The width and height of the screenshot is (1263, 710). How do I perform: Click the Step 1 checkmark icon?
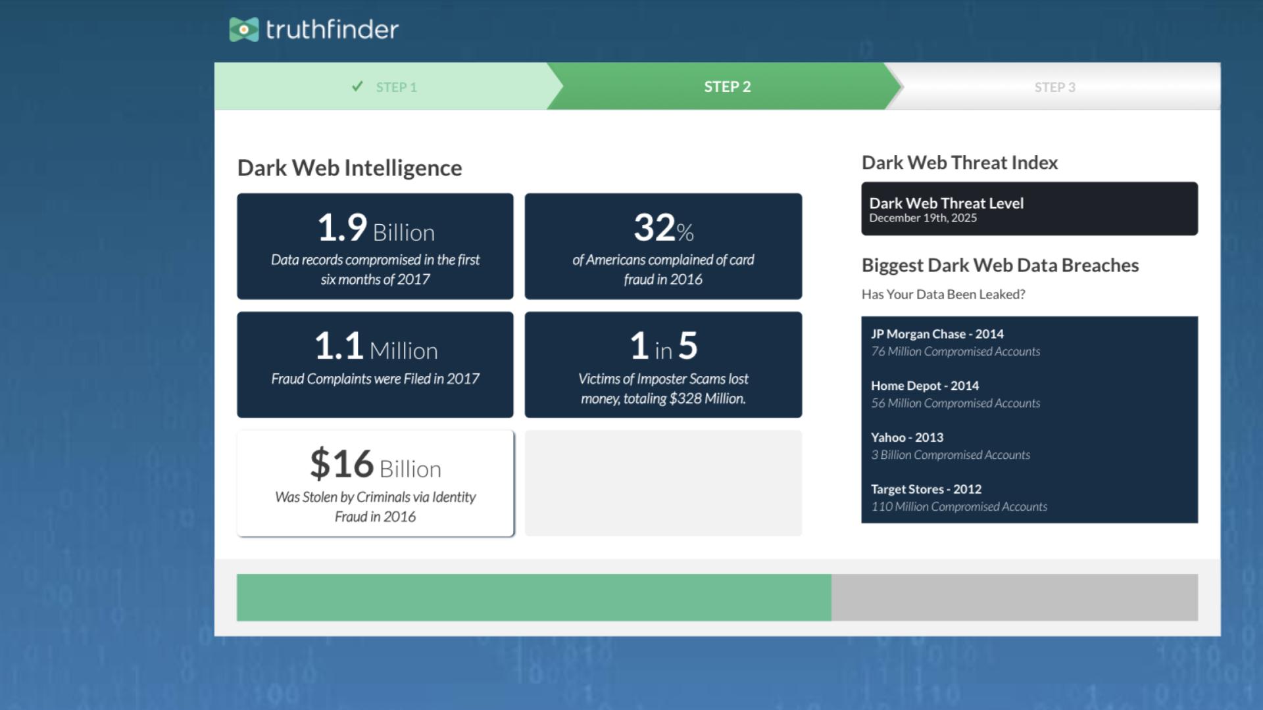pos(357,86)
